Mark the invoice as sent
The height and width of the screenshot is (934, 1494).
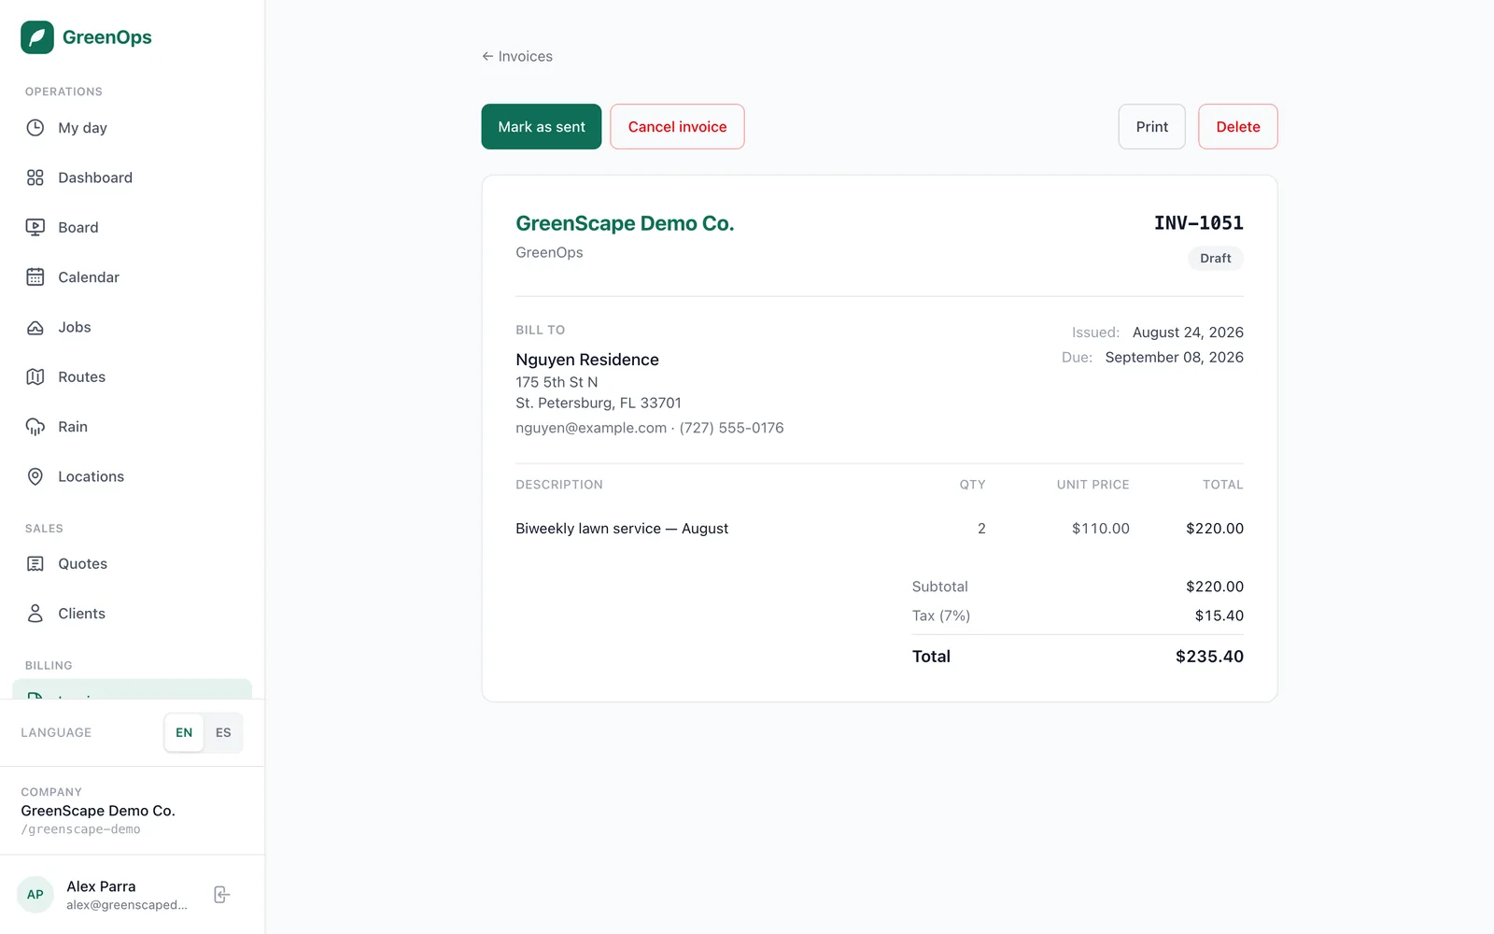click(x=542, y=126)
